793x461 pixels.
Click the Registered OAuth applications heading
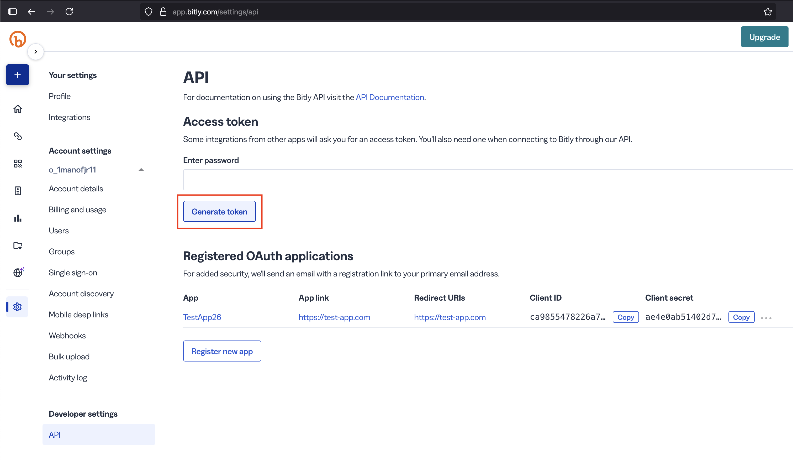pyautogui.click(x=268, y=256)
